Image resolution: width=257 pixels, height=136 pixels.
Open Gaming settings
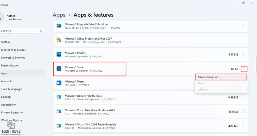22,97
